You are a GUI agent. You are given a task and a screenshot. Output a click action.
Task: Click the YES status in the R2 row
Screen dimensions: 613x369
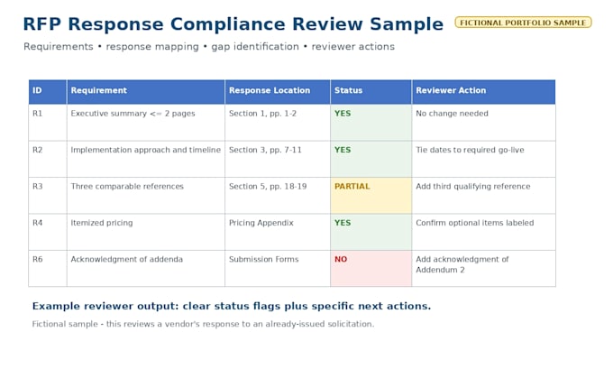(371, 159)
